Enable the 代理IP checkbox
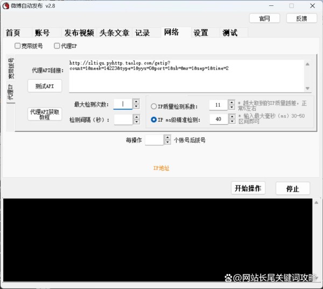The width and height of the screenshot is (323, 289). (65, 46)
